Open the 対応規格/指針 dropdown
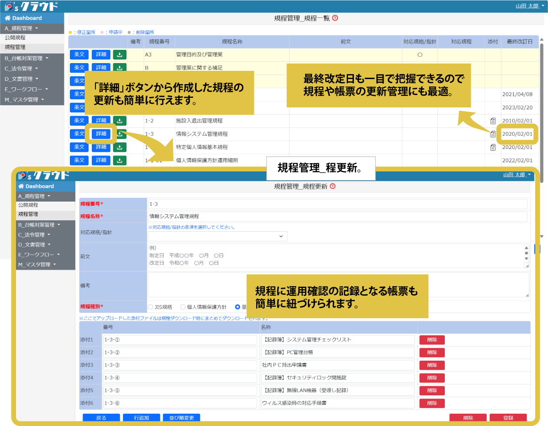548x426 pixels. pos(217,236)
